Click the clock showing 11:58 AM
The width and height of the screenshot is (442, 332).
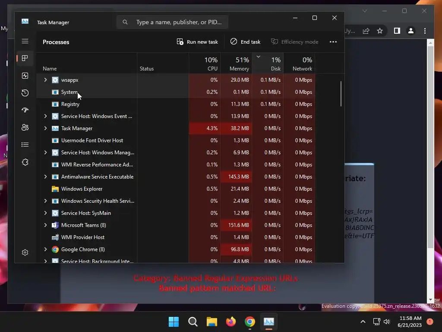click(x=410, y=319)
